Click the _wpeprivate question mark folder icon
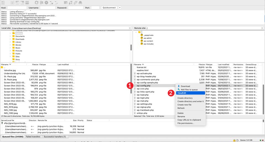Screen dimensions: 265x142 [142, 35]
